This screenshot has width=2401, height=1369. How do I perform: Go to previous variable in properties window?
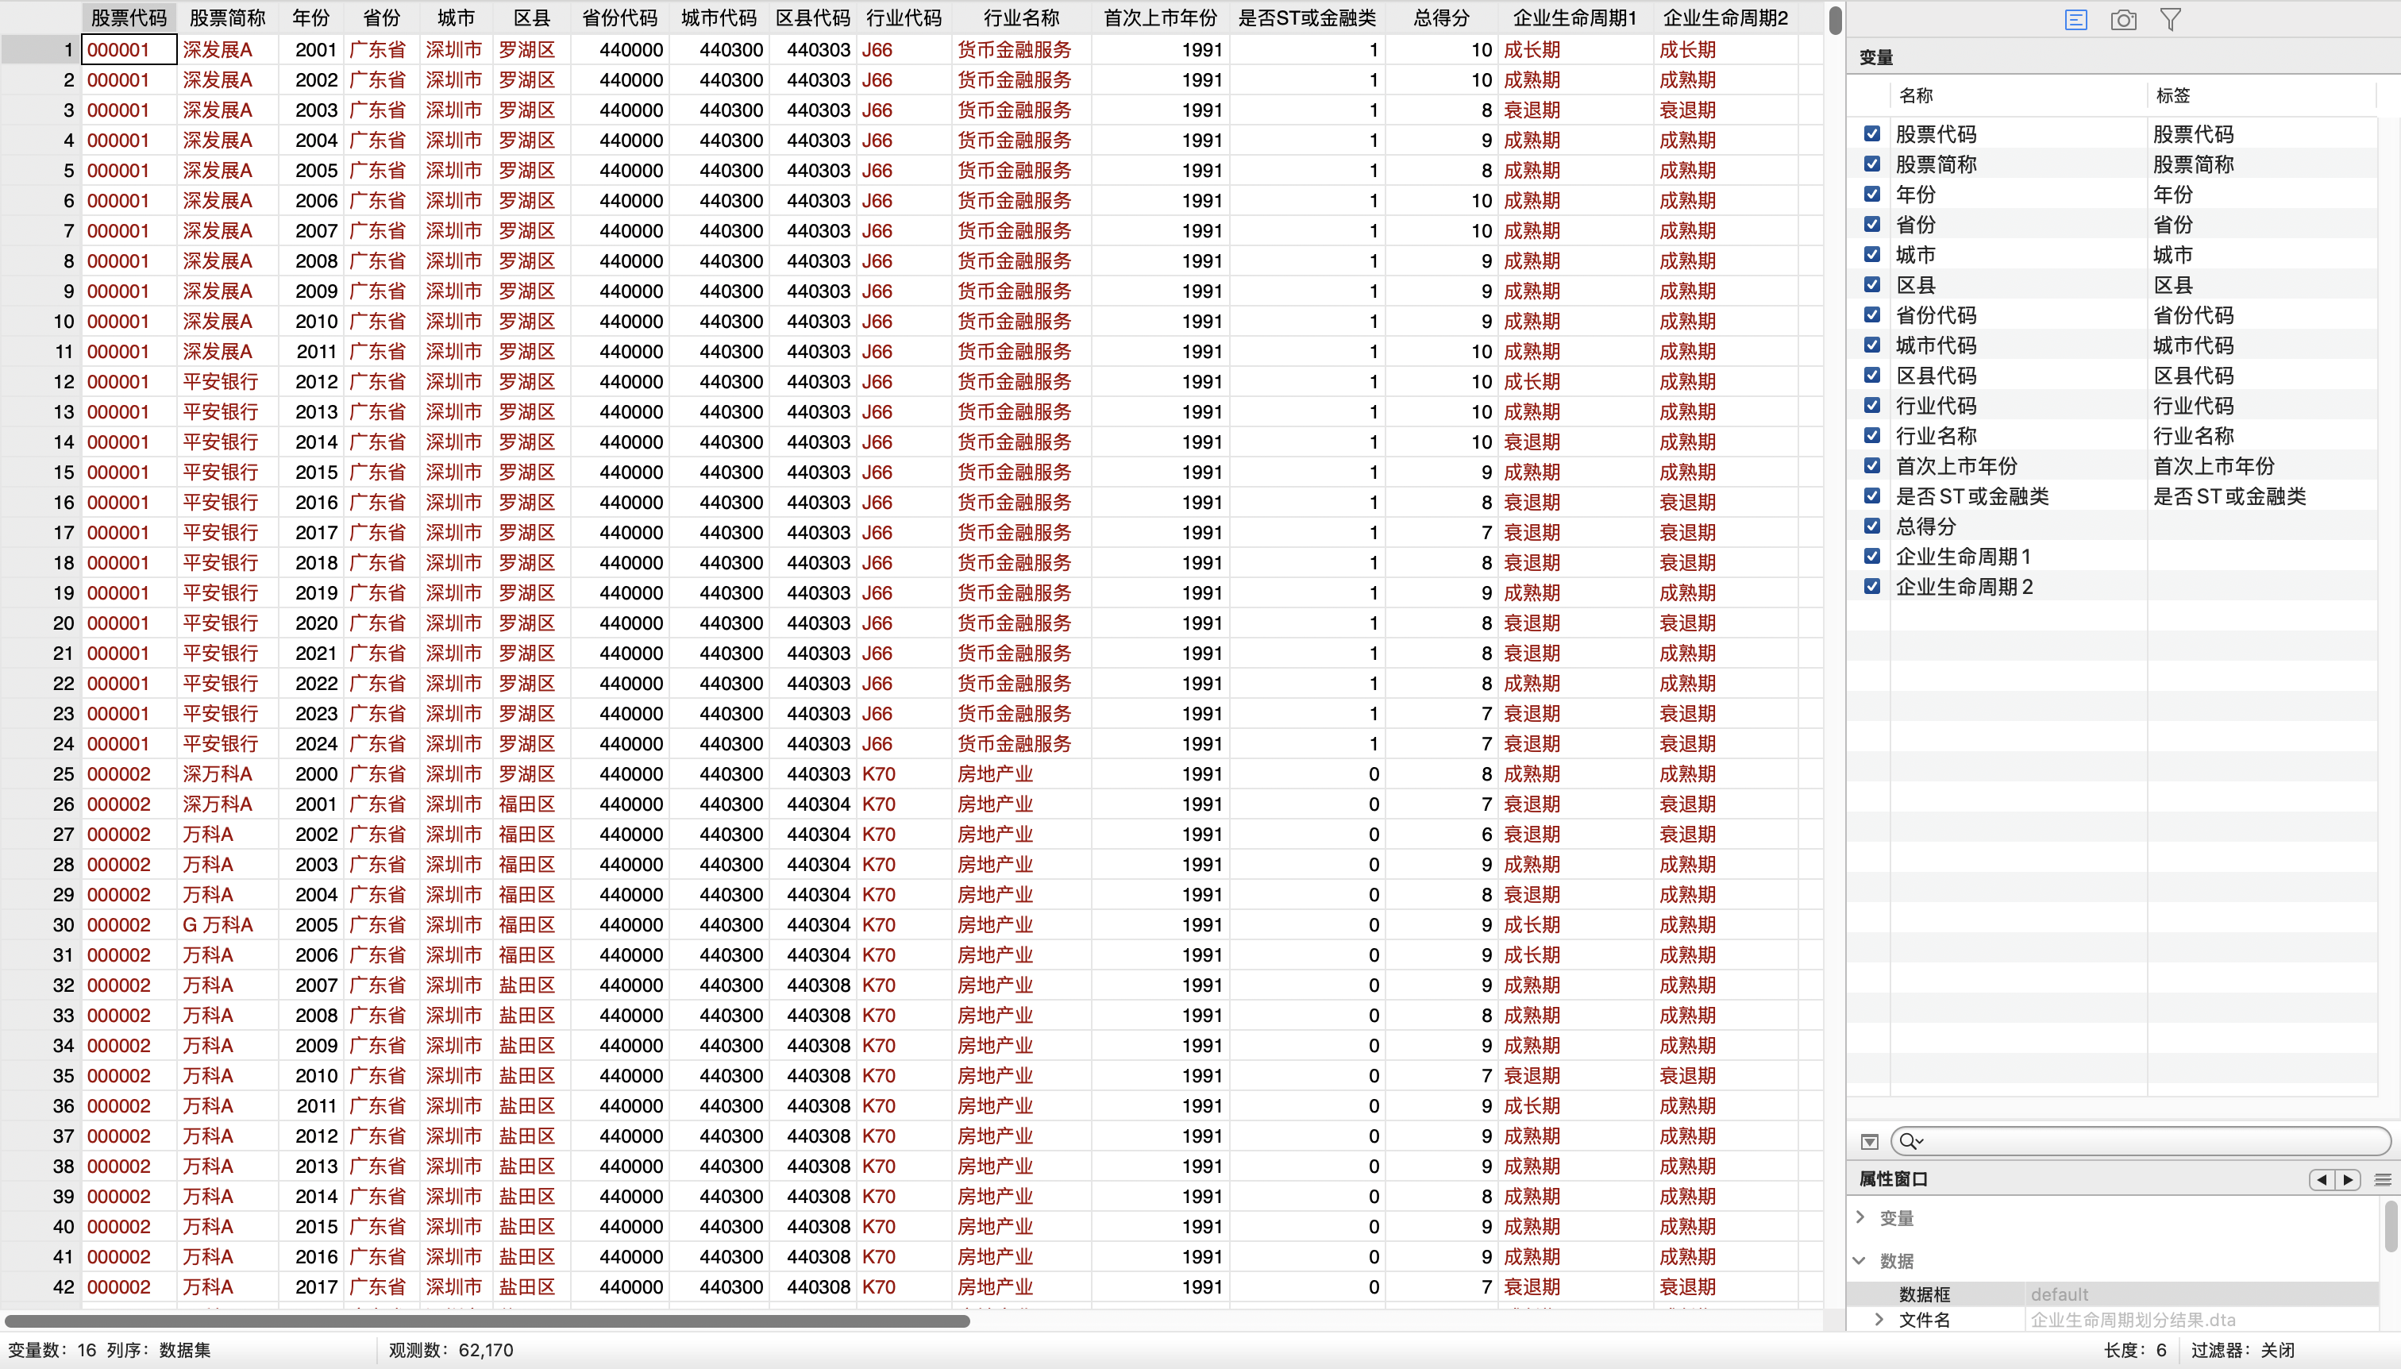point(2322,1179)
